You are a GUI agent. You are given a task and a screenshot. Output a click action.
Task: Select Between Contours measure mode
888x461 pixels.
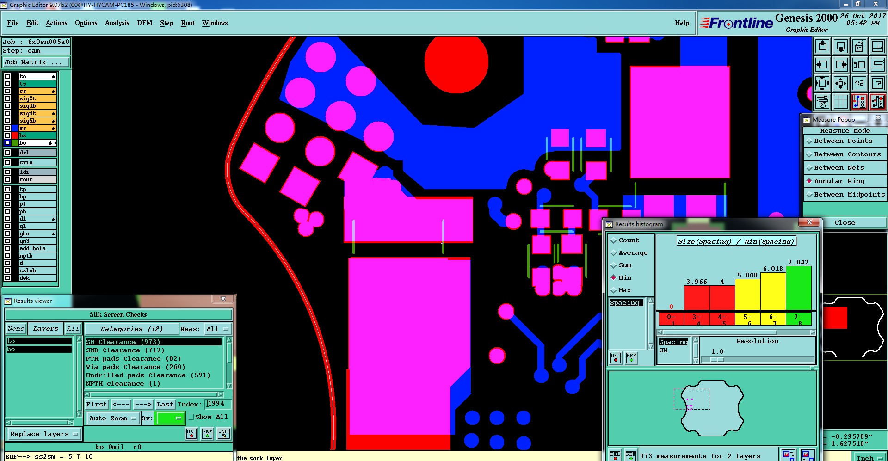point(845,154)
